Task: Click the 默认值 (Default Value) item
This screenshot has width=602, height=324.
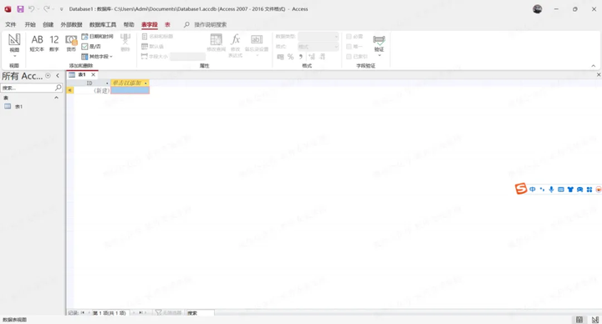Action: click(153, 47)
